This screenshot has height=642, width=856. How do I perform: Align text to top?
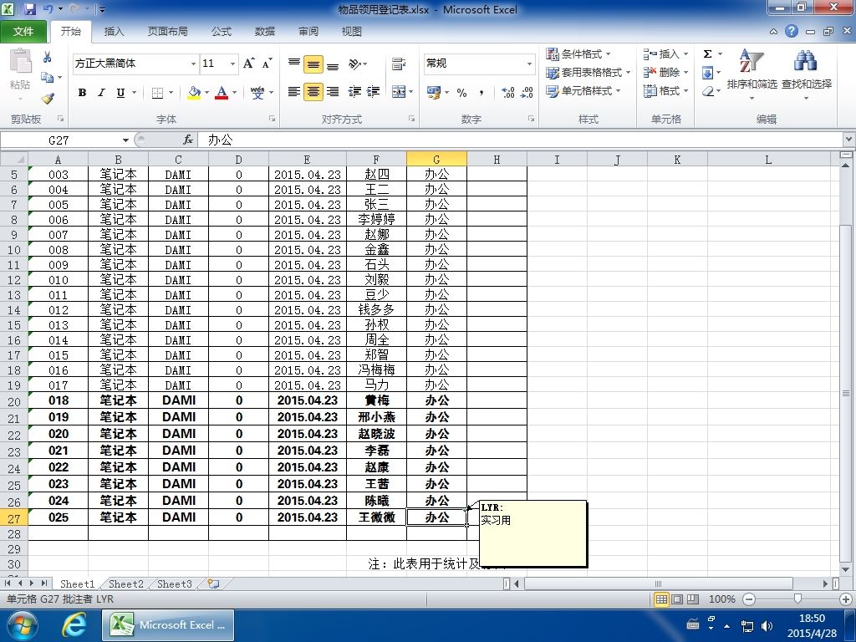tap(293, 64)
